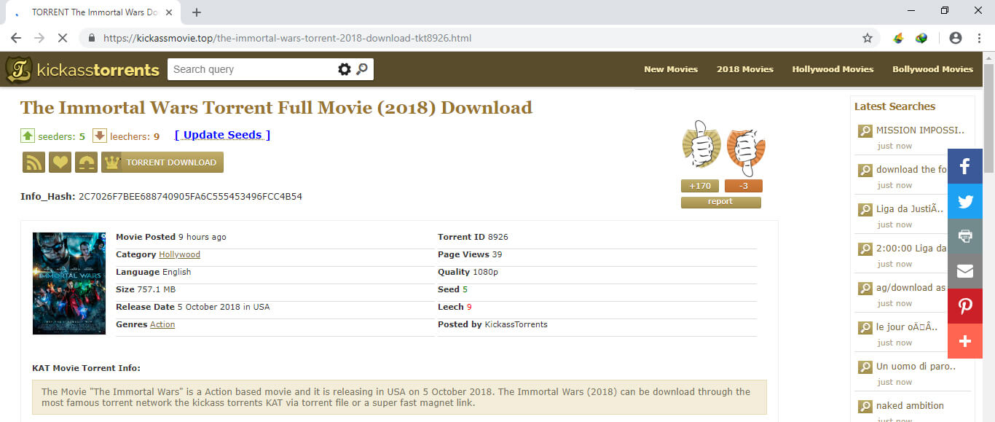The width and height of the screenshot is (995, 422).
Task: Open Hollywood Movies menu item
Action: [x=833, y=69]
